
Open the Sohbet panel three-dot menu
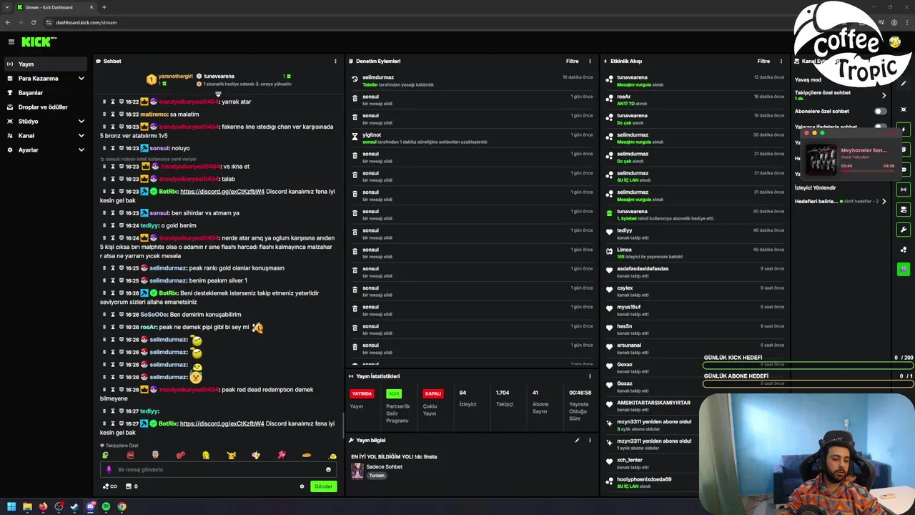pyautogui.click(x=335, y=61)
